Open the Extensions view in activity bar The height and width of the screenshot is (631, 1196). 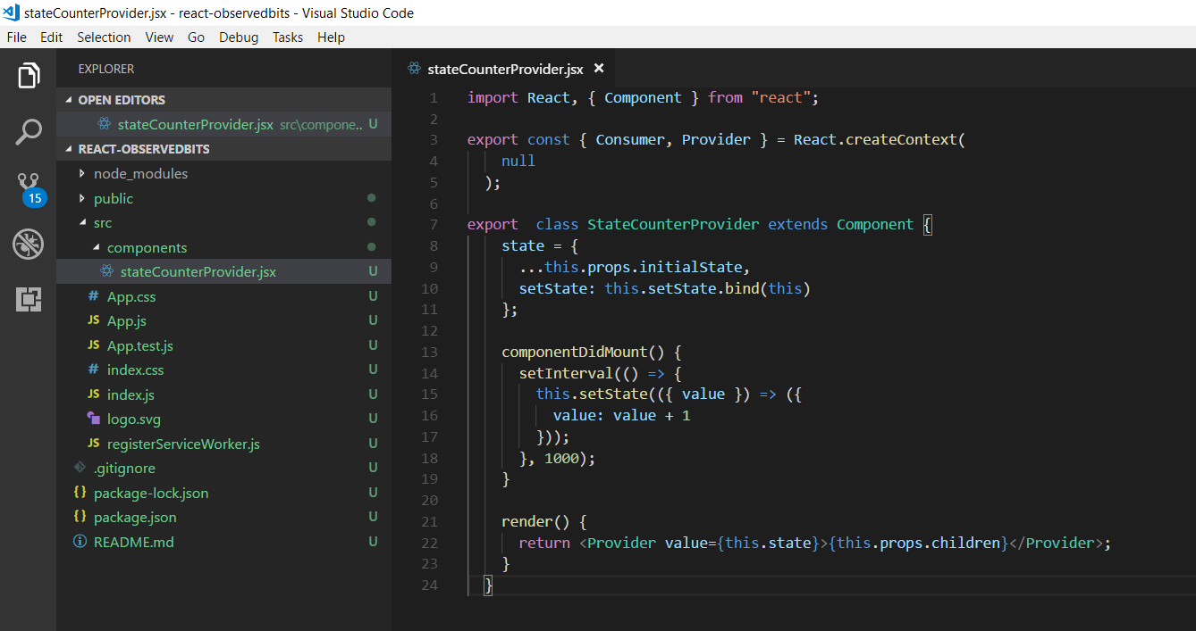pos(29,299)
